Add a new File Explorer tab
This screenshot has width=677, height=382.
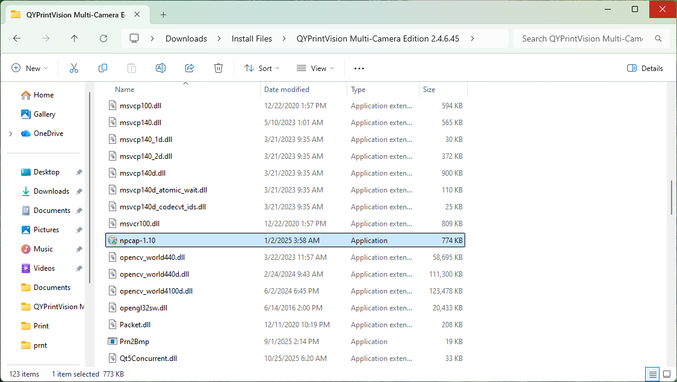(163, 14)
